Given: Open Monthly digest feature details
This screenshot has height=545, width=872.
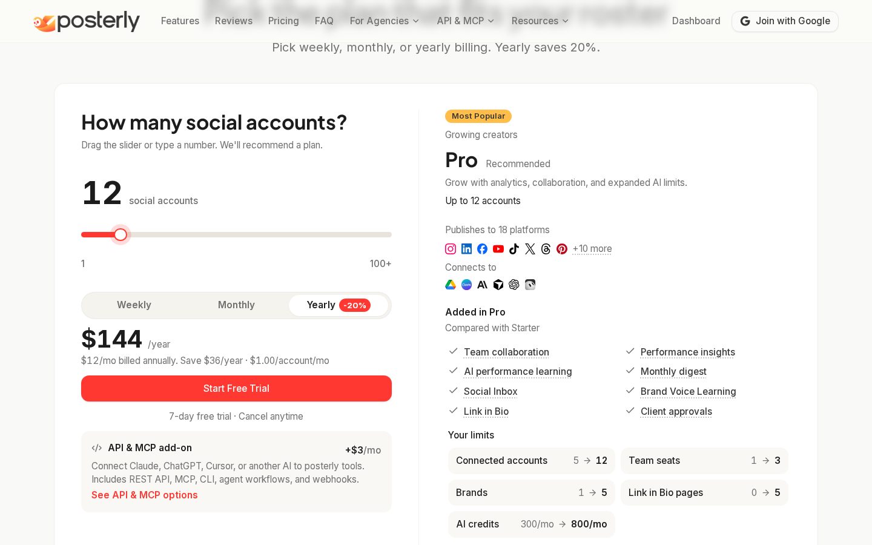Looking at the screenshot, I should click(x=673, y=372).
